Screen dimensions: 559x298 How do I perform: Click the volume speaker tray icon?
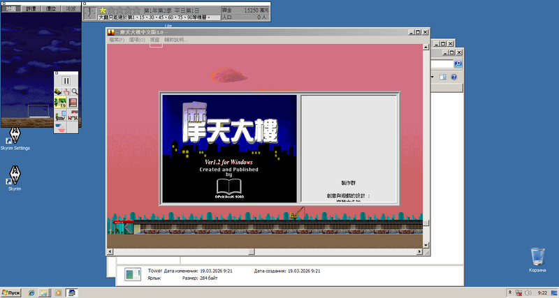pyautogui.click(x=528, y=292)
